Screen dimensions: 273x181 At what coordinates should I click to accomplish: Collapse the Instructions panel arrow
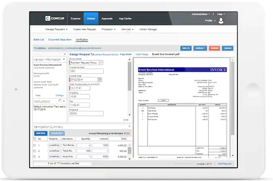(x=64, y=101)
